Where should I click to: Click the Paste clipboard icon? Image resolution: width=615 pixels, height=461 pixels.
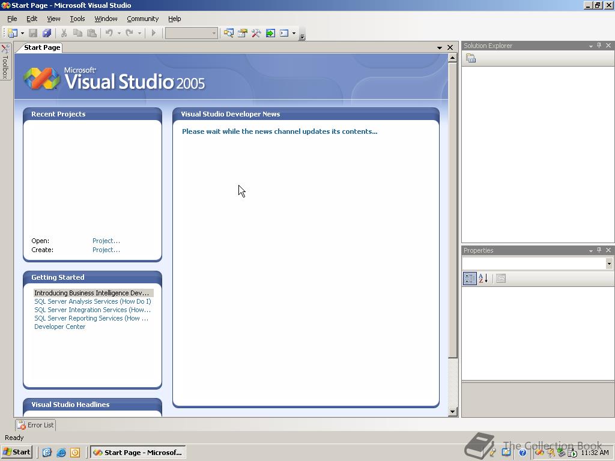click(92, 34)
